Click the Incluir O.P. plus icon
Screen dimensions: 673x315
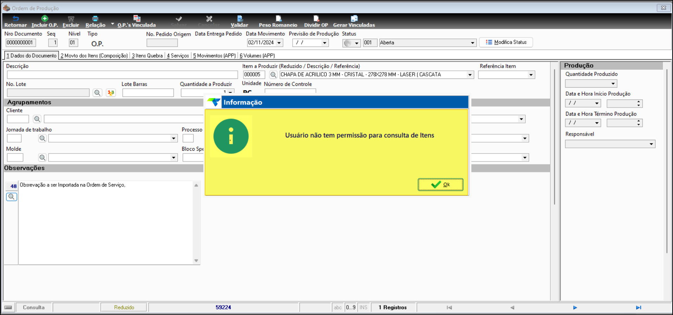45,19
